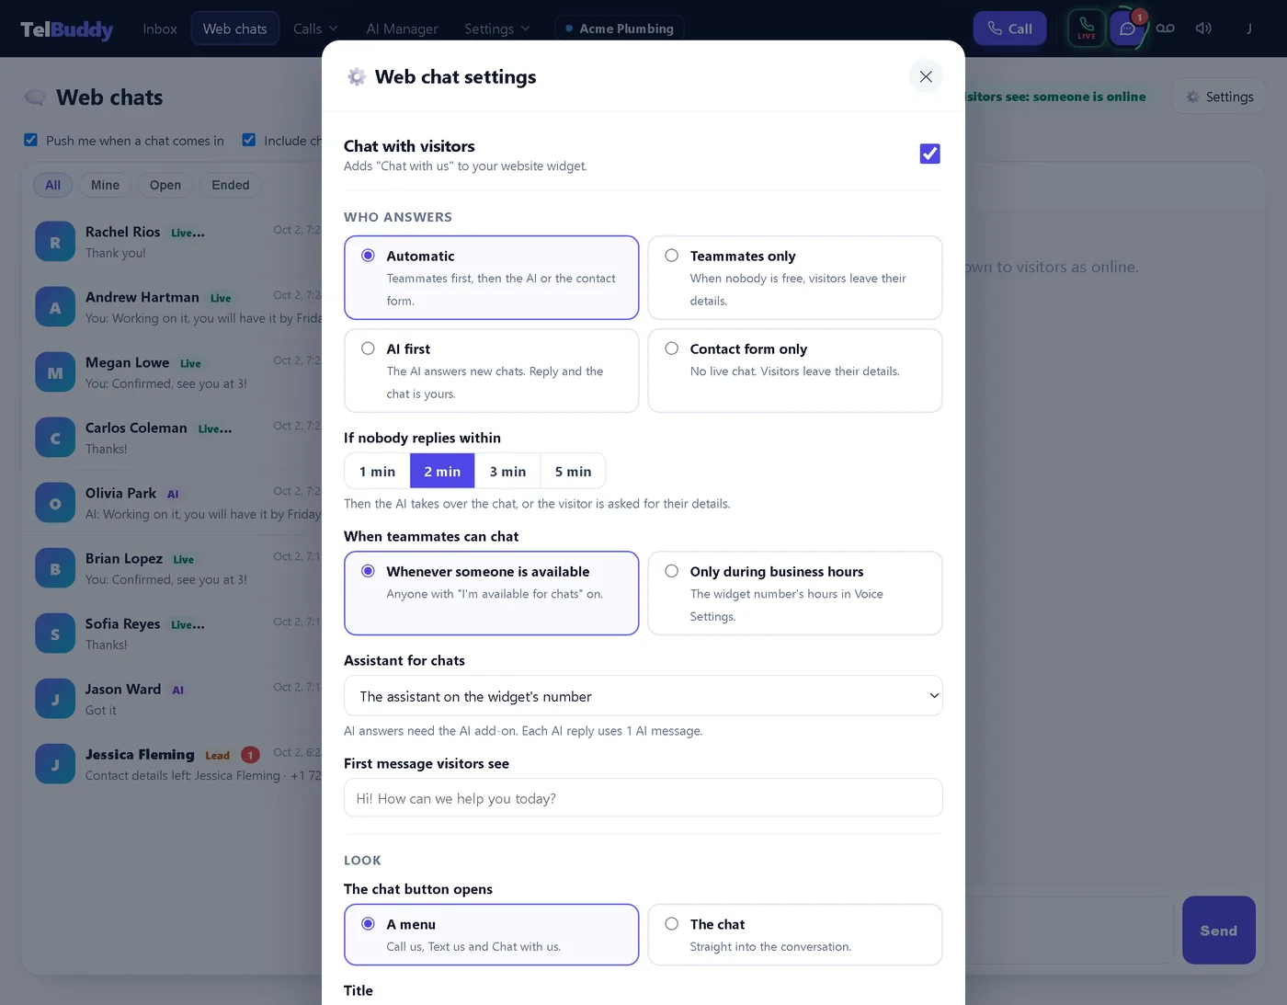1287x1005 pixels.
Task: Open the Acme Plumbing account selector
Action: [x=619, y=29]
